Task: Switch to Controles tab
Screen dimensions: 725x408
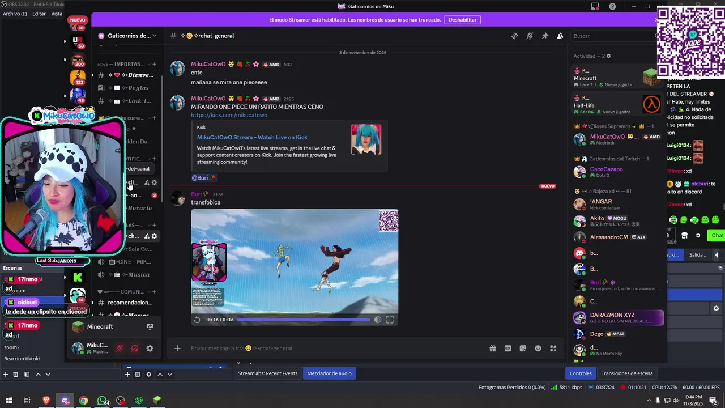Action: pos(581,373)
